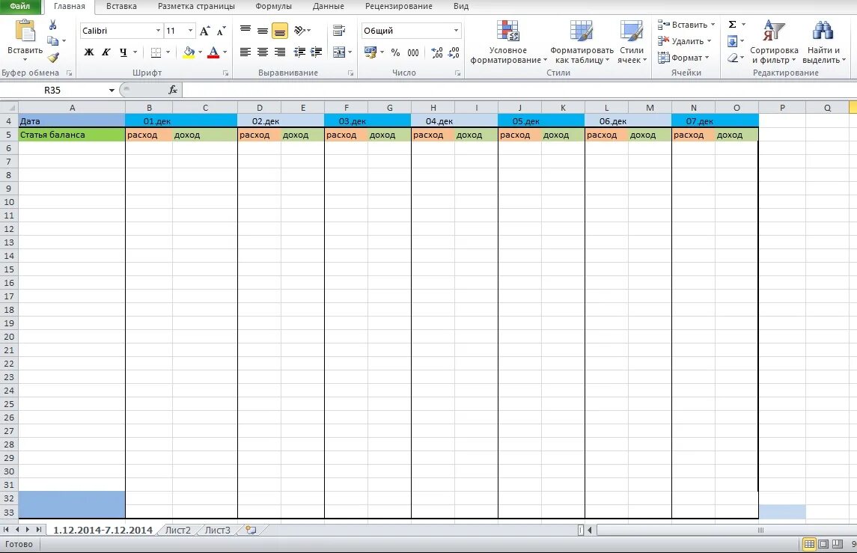
Task: Switch to Разметка страницы tab
Action: pos(196,7)
